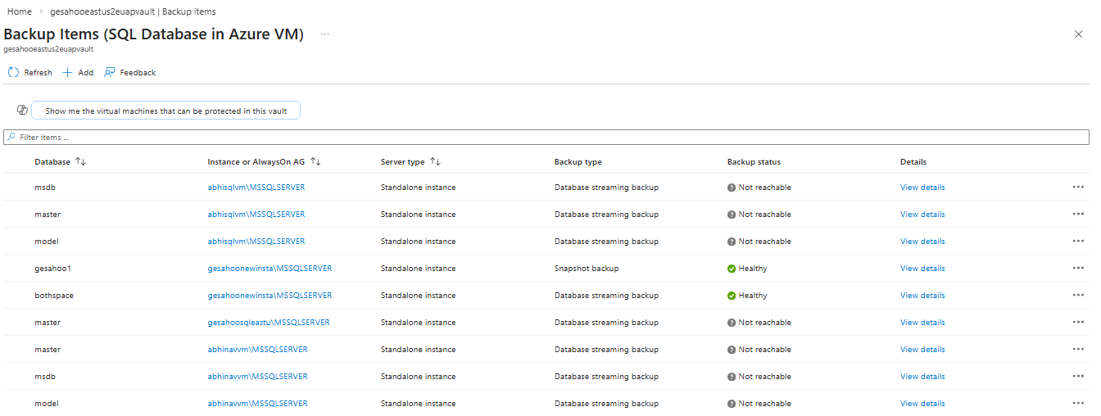Click the Not reachable icon for model on abhinavvm
1101x416 pixels.
(x=732, y=404)
